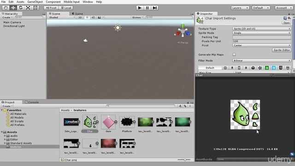Pause the game playback
The height and width of the screenshot is (166, 295).
[x=147, y=8]
